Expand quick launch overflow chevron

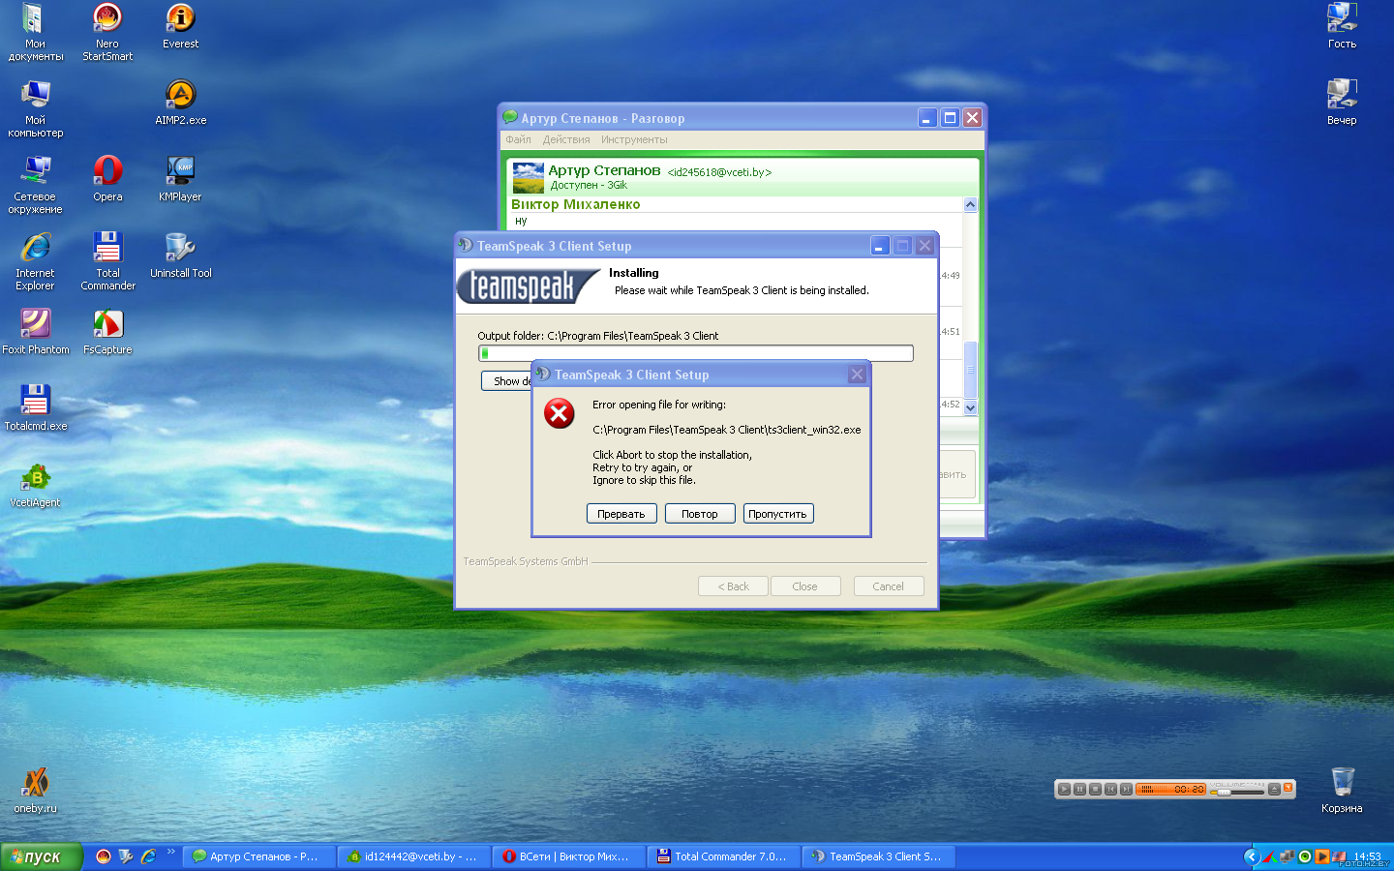click(x=171, y=853)
